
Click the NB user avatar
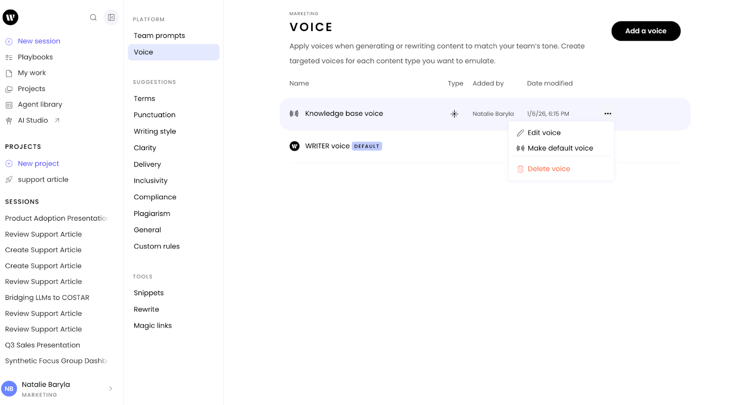point(9,389)
